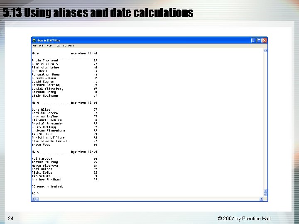Click the name Clair Robinson

point(45,95)
